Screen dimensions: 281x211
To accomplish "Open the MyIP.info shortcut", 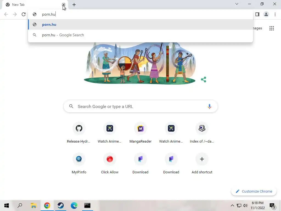I will (79, 164).
